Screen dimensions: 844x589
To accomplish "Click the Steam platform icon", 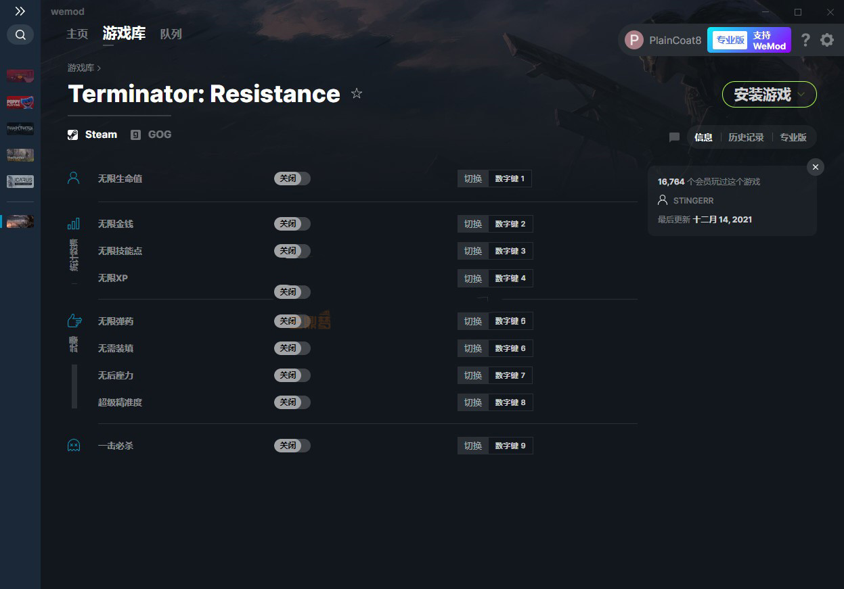I will point(73,135).
